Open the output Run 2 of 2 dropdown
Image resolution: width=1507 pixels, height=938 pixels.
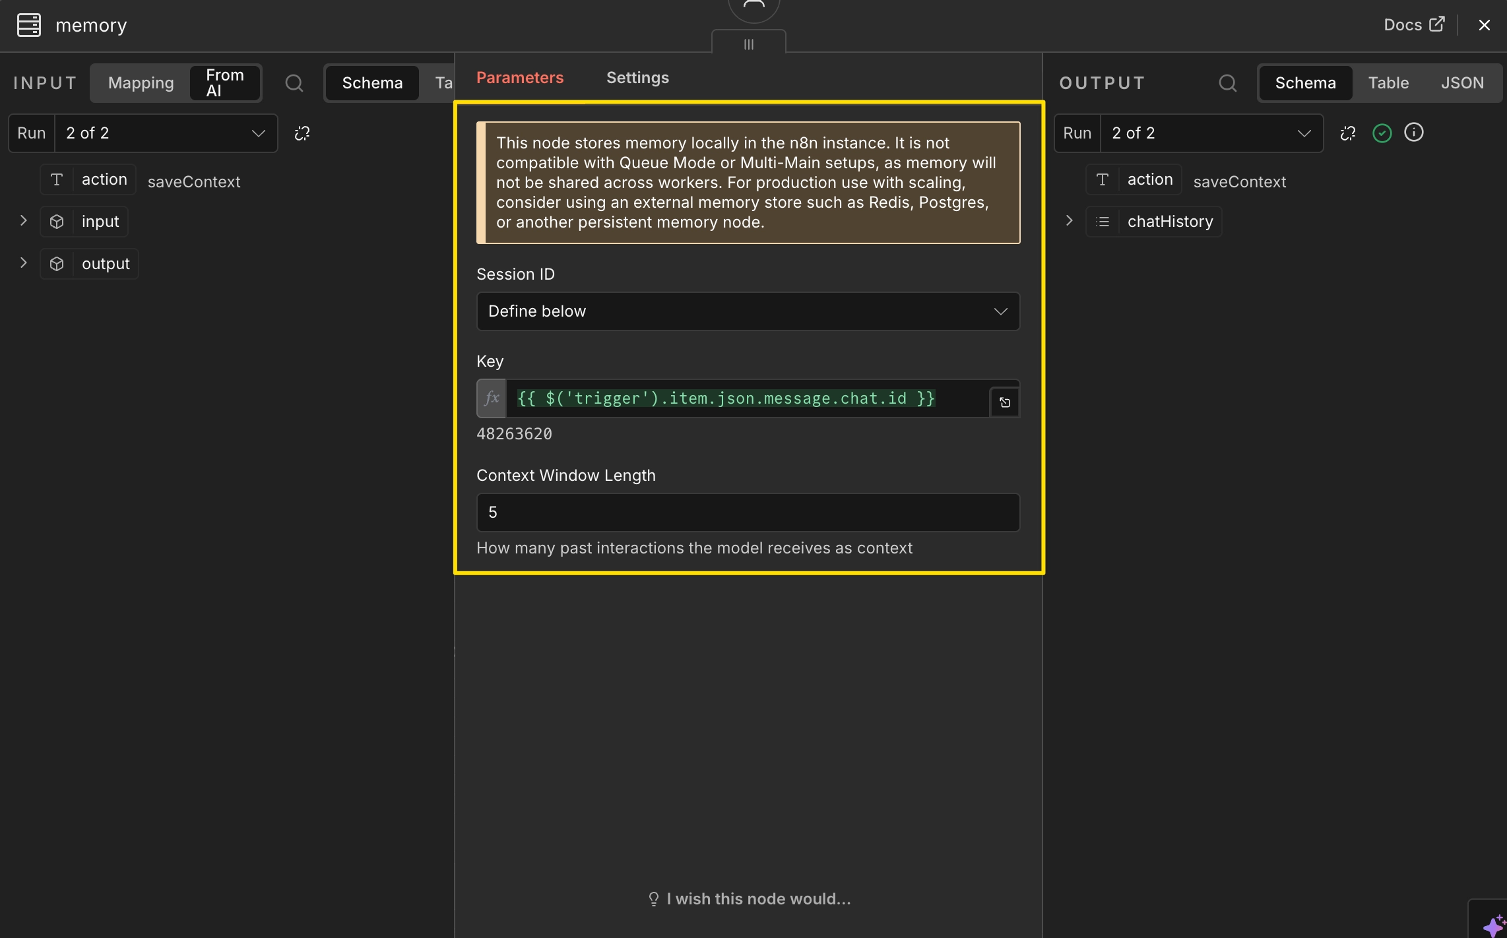(x=1211, y=133)
